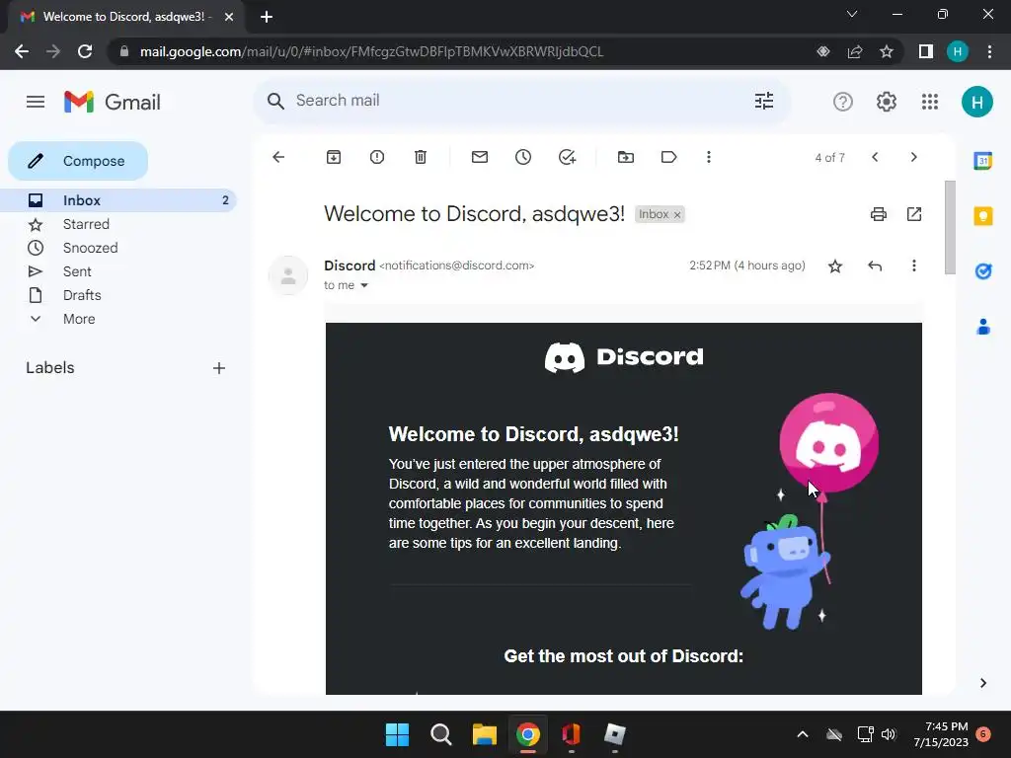Compose a new email
Image resolution: width=1011 pixels, height=758 pixels.
pos(78,161)
